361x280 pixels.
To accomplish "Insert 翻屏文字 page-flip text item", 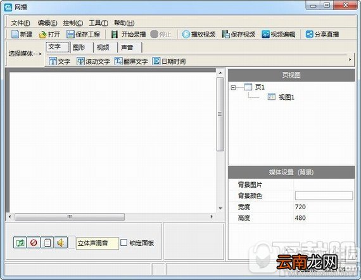I will (x=131, y=61).
